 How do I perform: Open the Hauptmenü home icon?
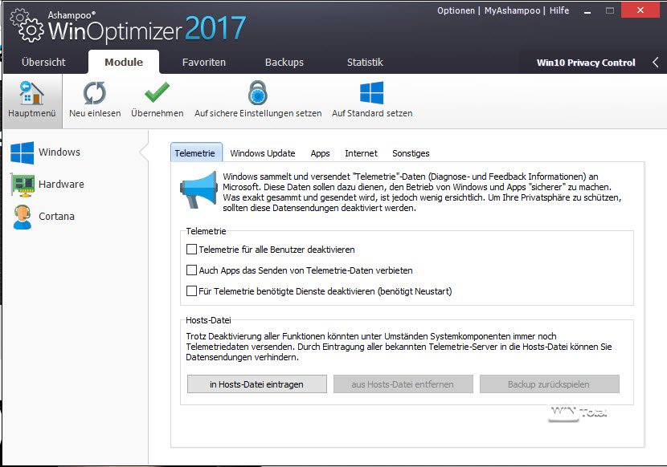(31, 92)
